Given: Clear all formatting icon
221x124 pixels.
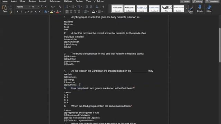Looking at the screenshot, I should point(60,7).
